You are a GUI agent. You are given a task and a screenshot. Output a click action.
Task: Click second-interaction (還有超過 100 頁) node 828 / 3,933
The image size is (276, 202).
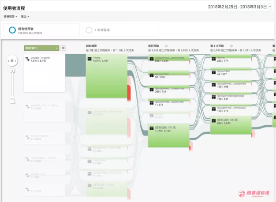point(231,125)
